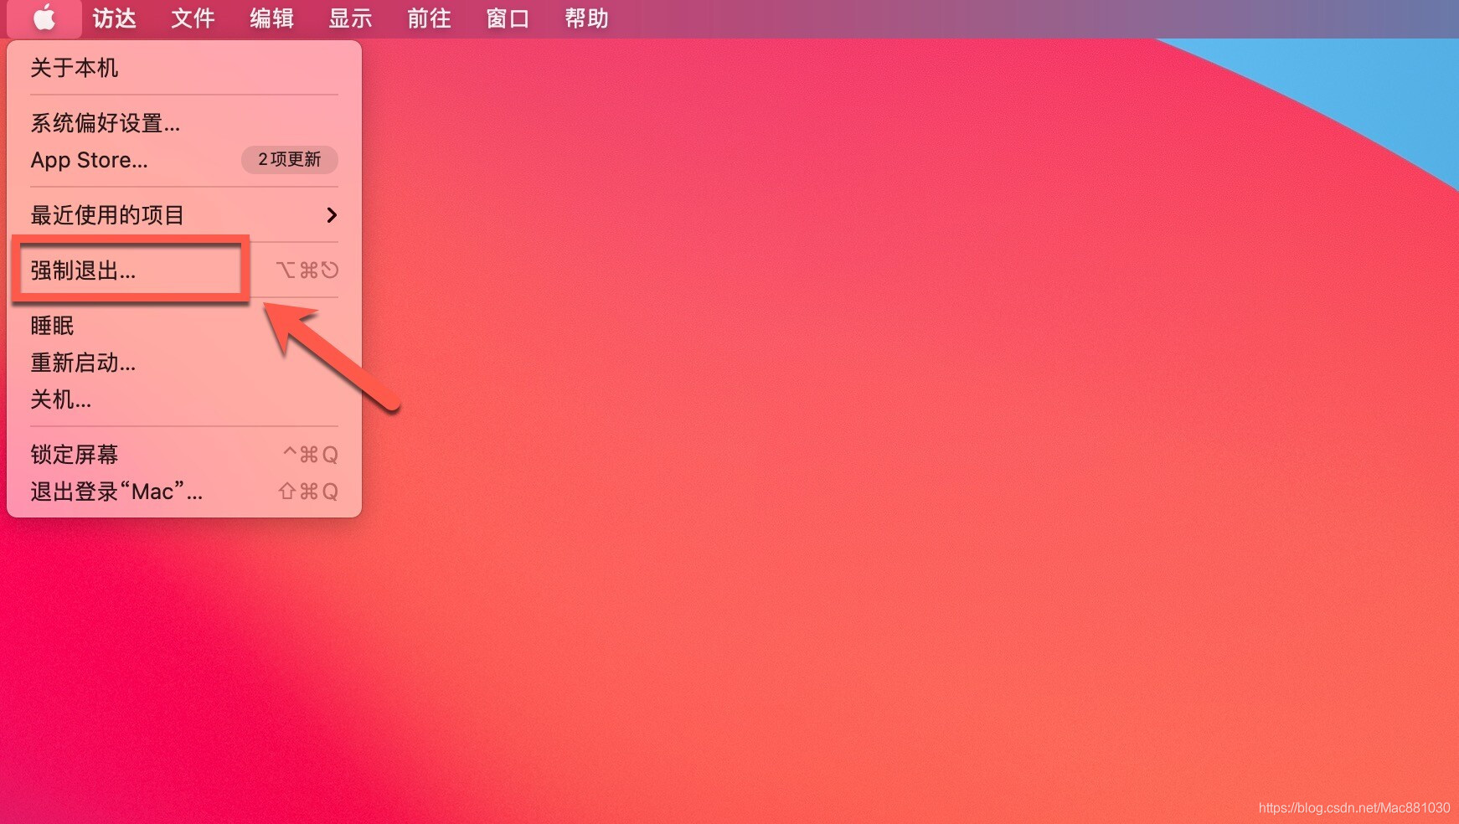Choose App Store… menu entry
Viewport: 1459px width, 824px height.
[184, 160]
